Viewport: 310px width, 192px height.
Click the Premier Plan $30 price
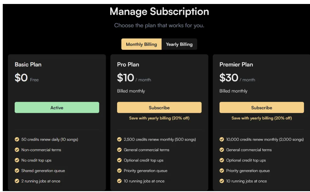(x=229, y=78)
